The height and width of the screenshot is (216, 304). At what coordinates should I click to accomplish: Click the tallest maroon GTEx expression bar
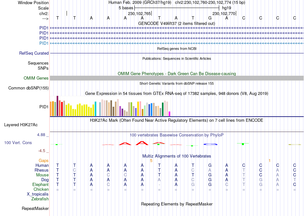(57, 106)
